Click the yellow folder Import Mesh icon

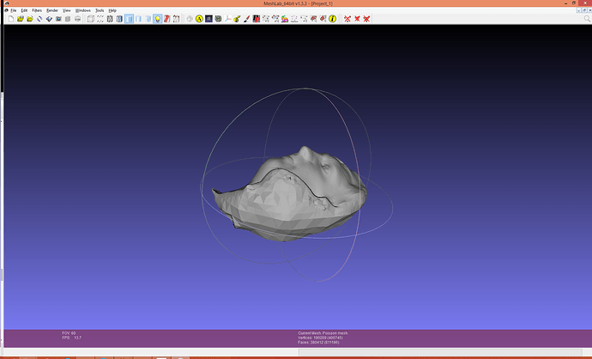tap(30, 19)
